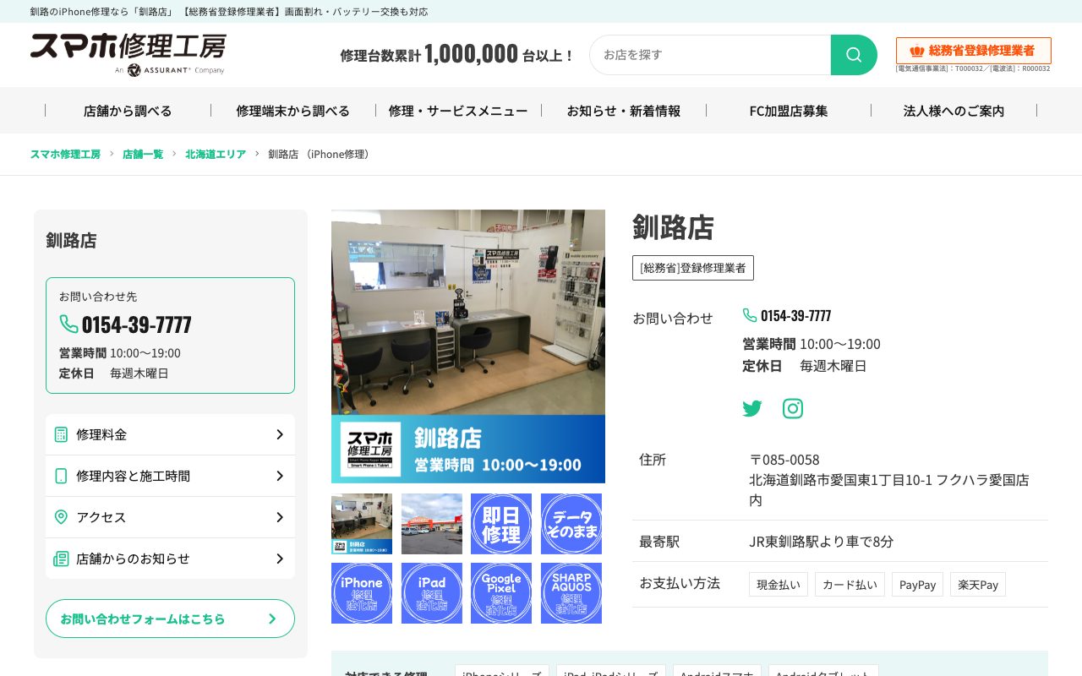Click the スマホ修理工房 breadcrumb link
The width and height of the screenshot is (1082, 676).
(x=65, y=155)
